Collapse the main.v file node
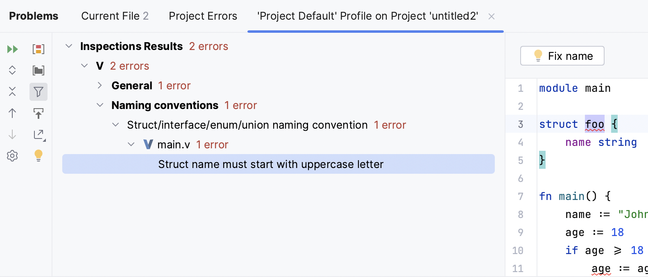Image resolution: width=648 pixels, height=277 pixels. (x=131, y=144)
